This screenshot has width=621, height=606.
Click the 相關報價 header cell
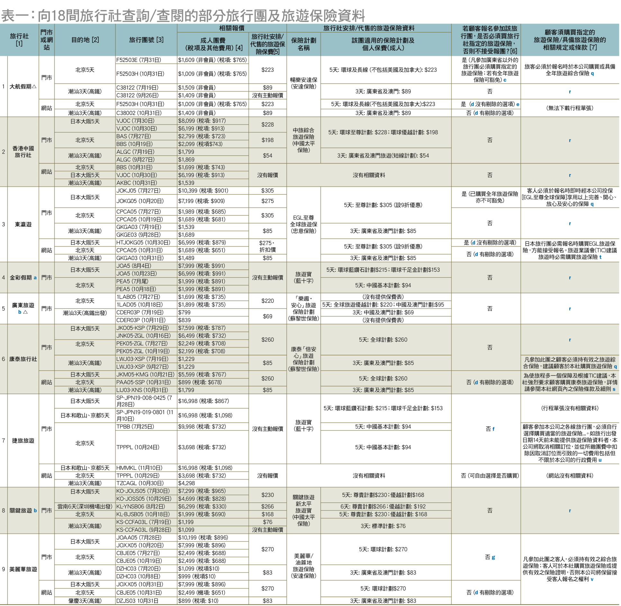click(x=232, y=28)
